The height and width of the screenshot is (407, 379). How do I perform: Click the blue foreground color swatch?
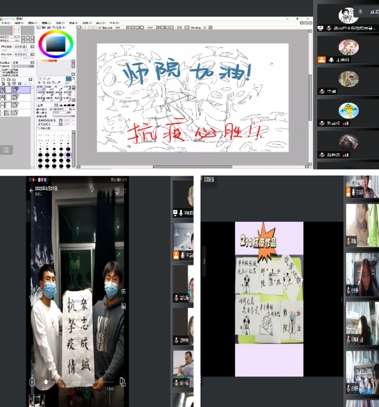(x=68, y=79)
